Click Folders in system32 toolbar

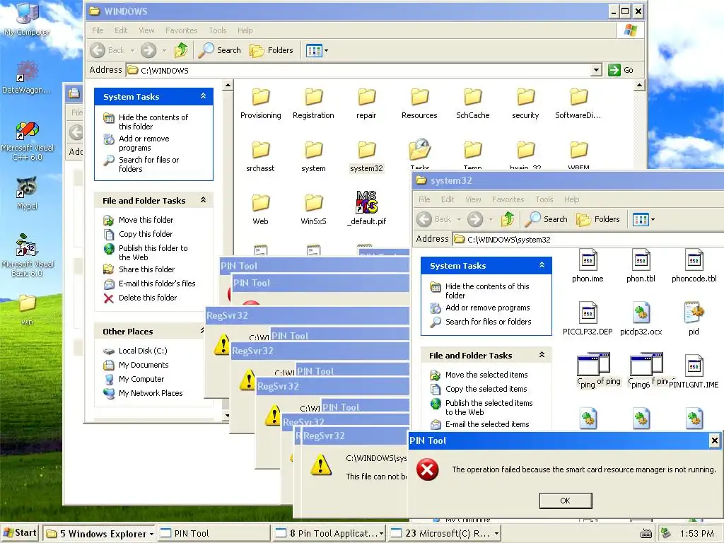coord(598,219)
